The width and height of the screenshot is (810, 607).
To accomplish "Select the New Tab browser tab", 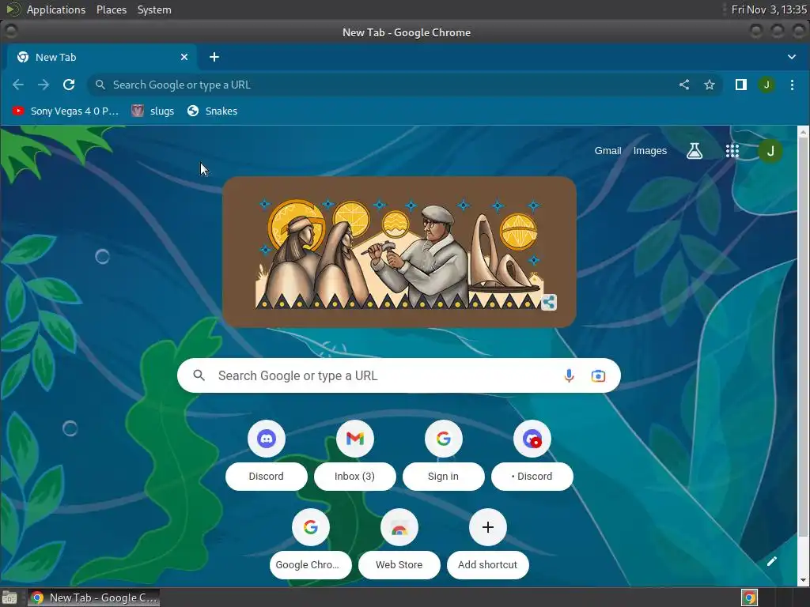I will tap(101, 57).
